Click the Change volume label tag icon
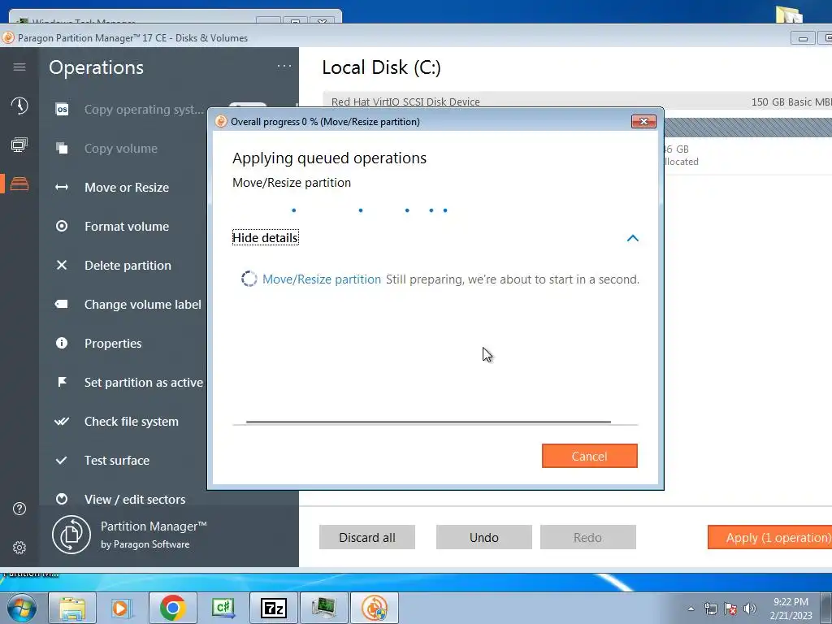The image size is (832, 624). tap(62, 304)
